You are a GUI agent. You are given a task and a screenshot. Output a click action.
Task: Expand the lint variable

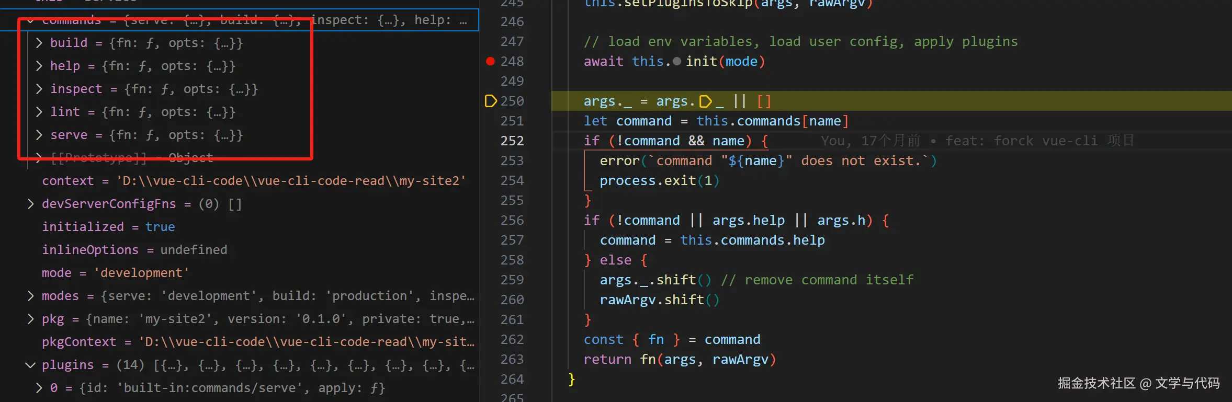39,112
